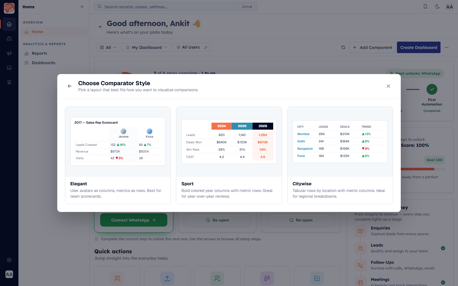This screenshot has height=286, width=458.
Task: Choose the Elegant comparator style card
Action: pos(118,155)
